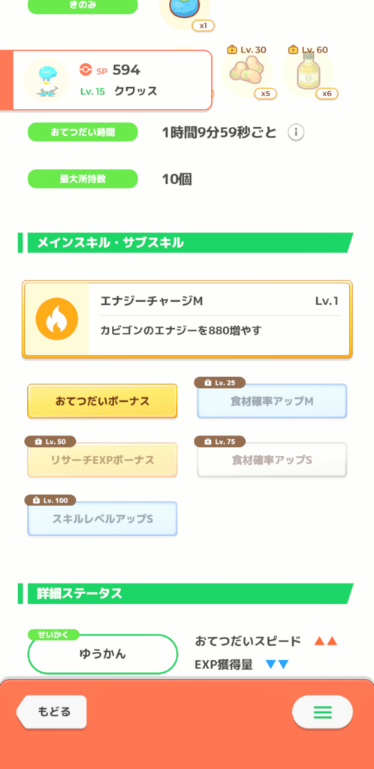The height and width of the screenshot is (769, 374).
Task: Tap the orange flame skill icon
Action: (57, 319)
